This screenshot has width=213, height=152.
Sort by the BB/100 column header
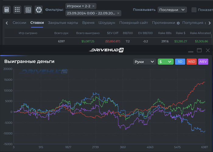coord(128,33)
